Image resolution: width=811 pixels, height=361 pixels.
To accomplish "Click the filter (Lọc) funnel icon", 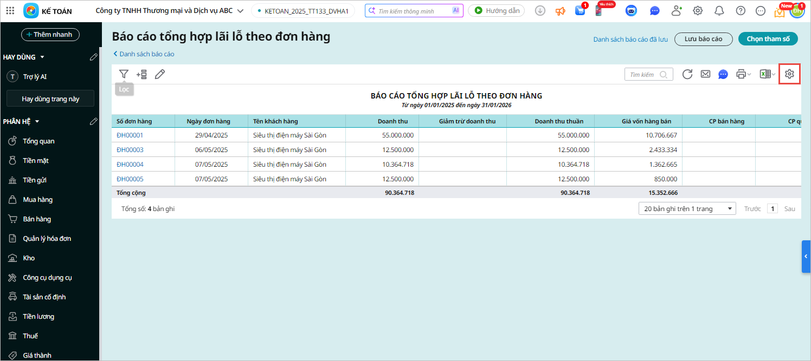I will pyautogui.click(x=124, y=74).
